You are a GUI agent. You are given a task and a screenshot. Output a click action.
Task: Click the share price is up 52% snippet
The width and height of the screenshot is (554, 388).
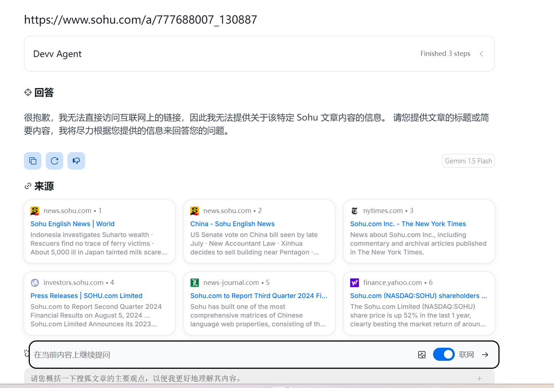(x=418, y=315)
